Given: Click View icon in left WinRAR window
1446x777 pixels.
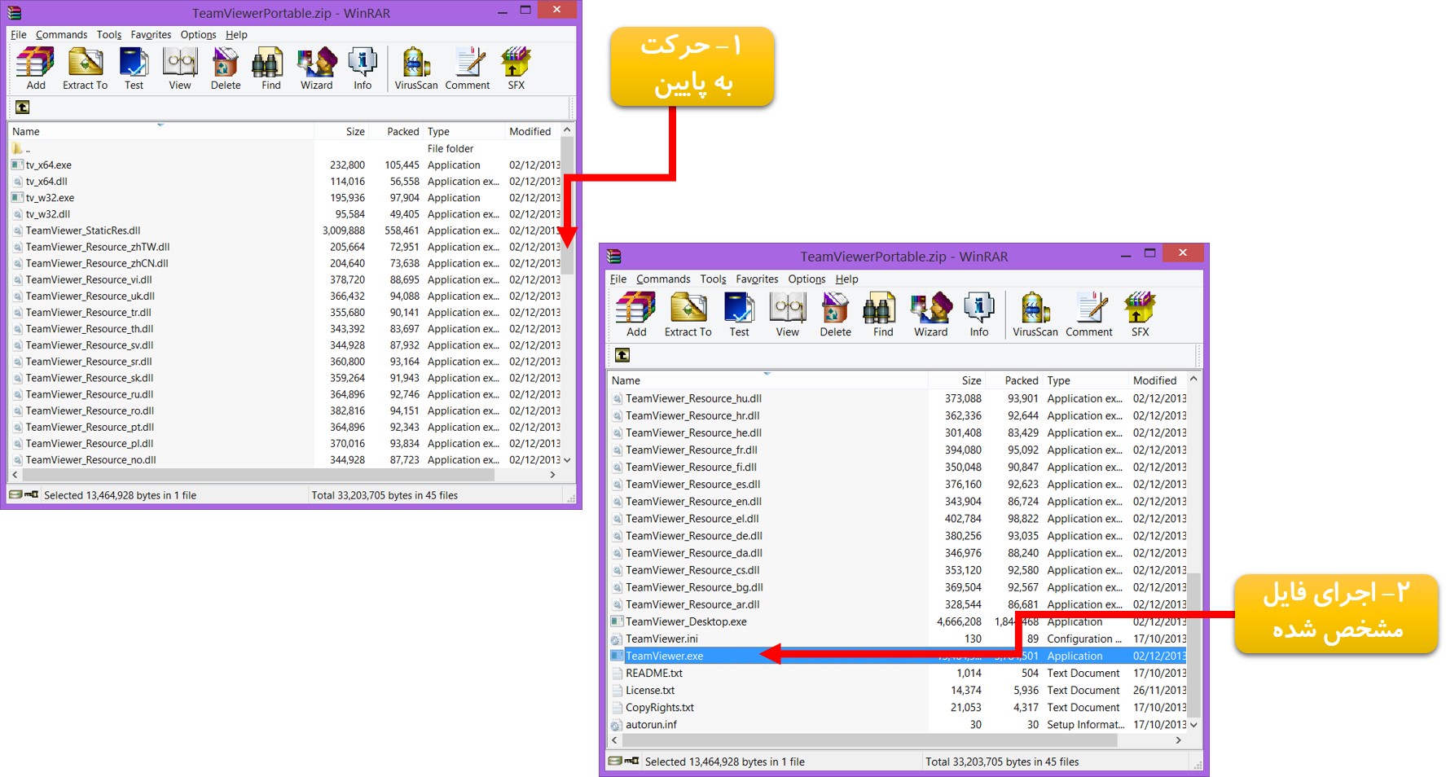Looking at the screenshot, I should [179, 68].
